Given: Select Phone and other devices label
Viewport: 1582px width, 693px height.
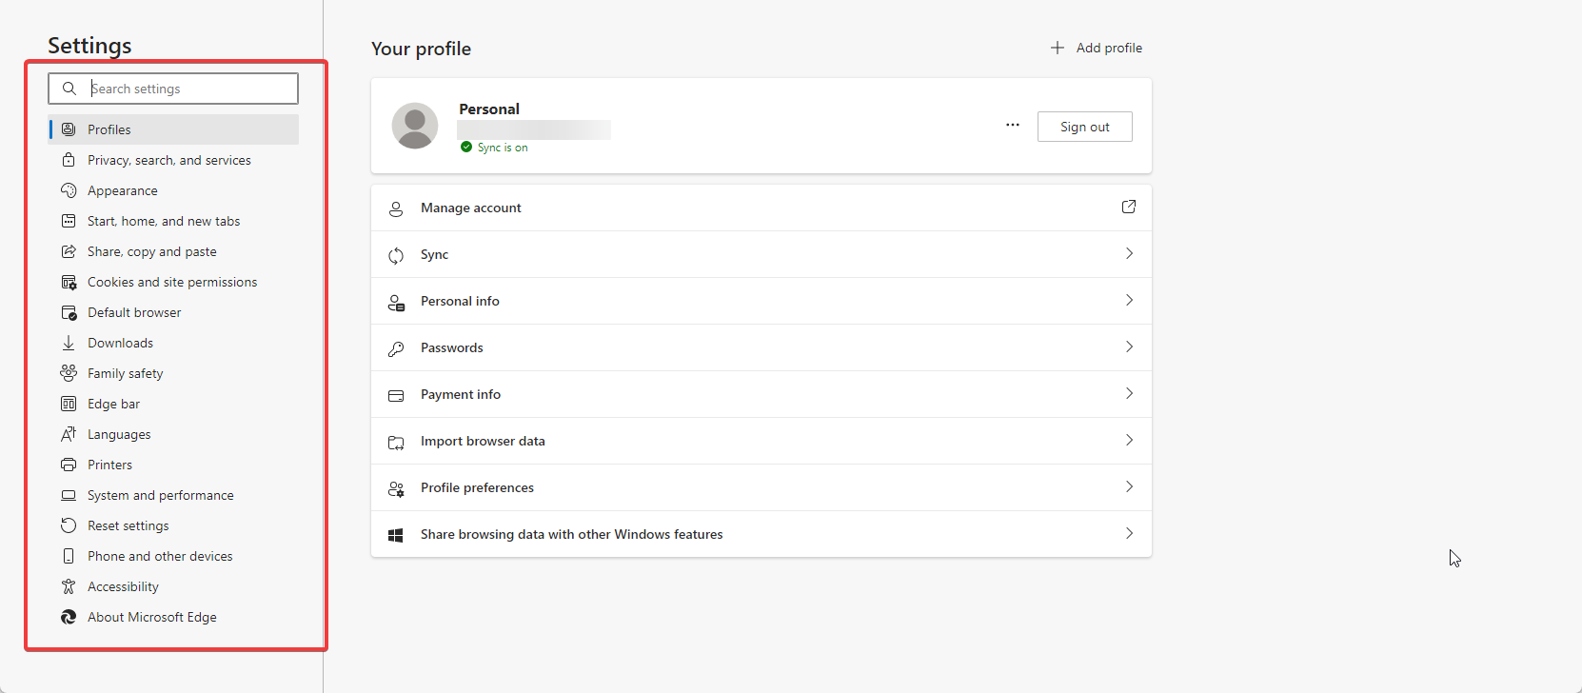Looking at the screenshot, I should tap(160, 556).
